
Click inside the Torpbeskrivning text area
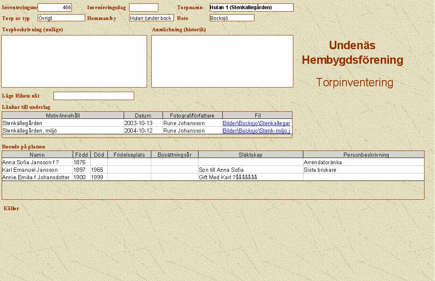click(74, 61)
